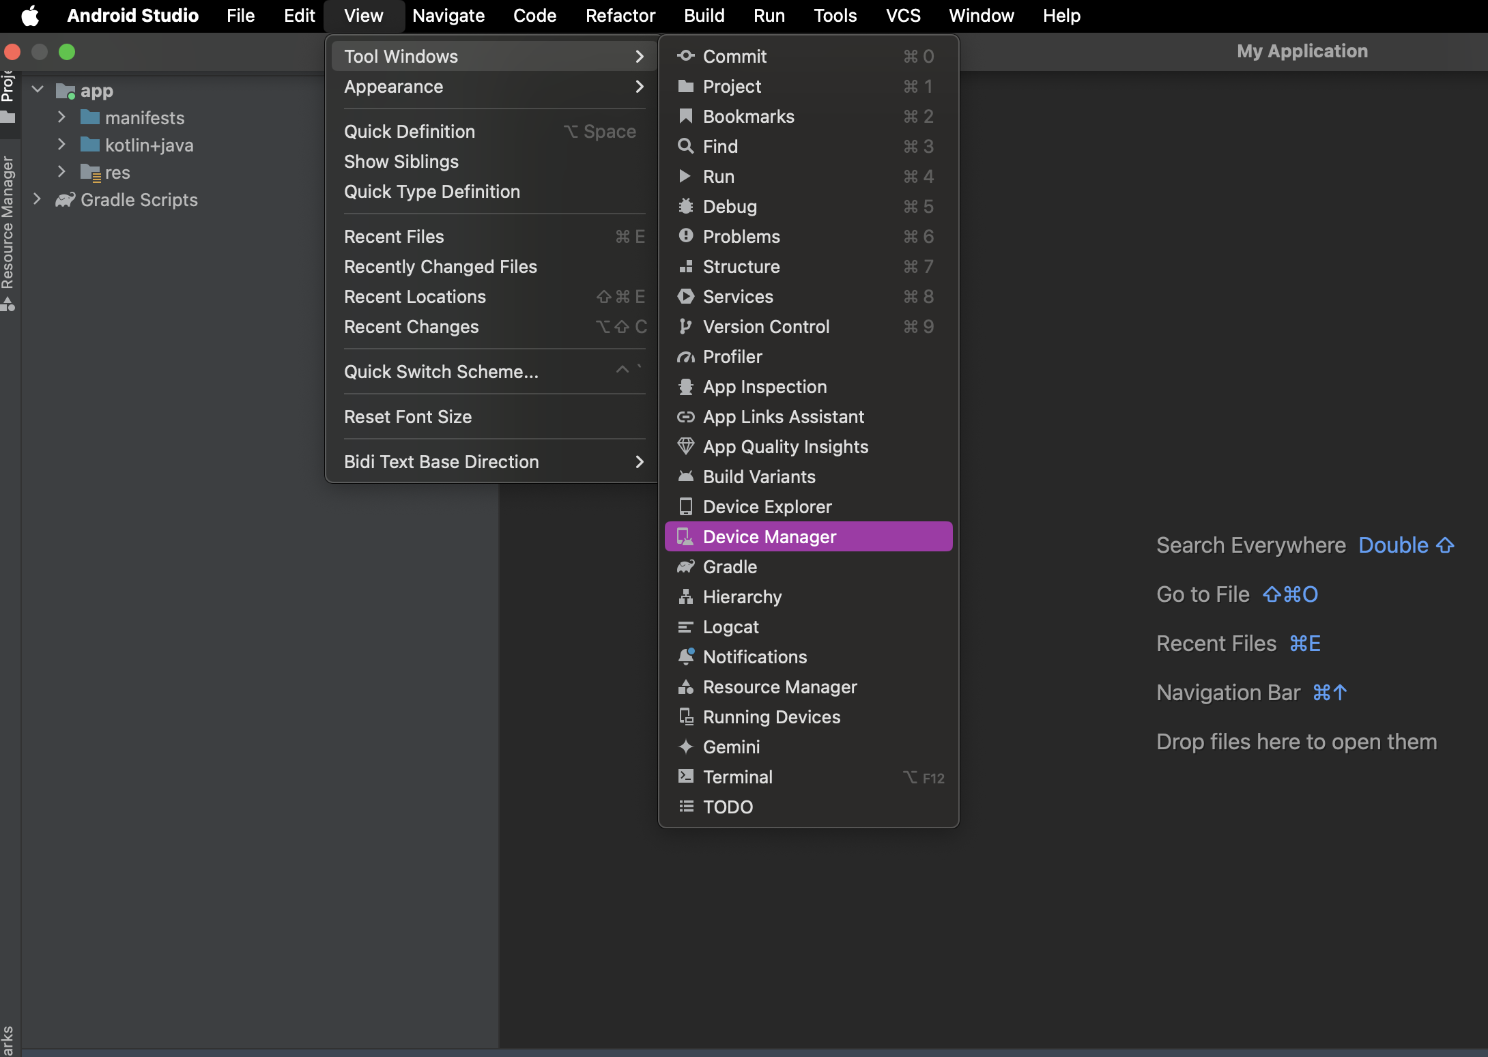Select View menu in menu bar

click(362, 15)
